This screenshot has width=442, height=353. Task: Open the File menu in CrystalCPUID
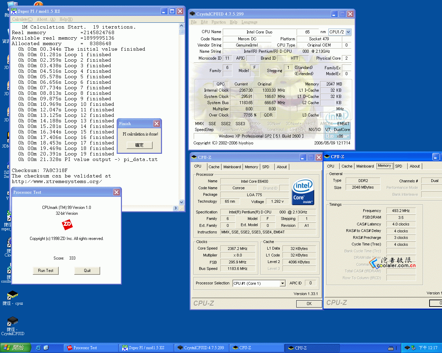pos(194,22)
